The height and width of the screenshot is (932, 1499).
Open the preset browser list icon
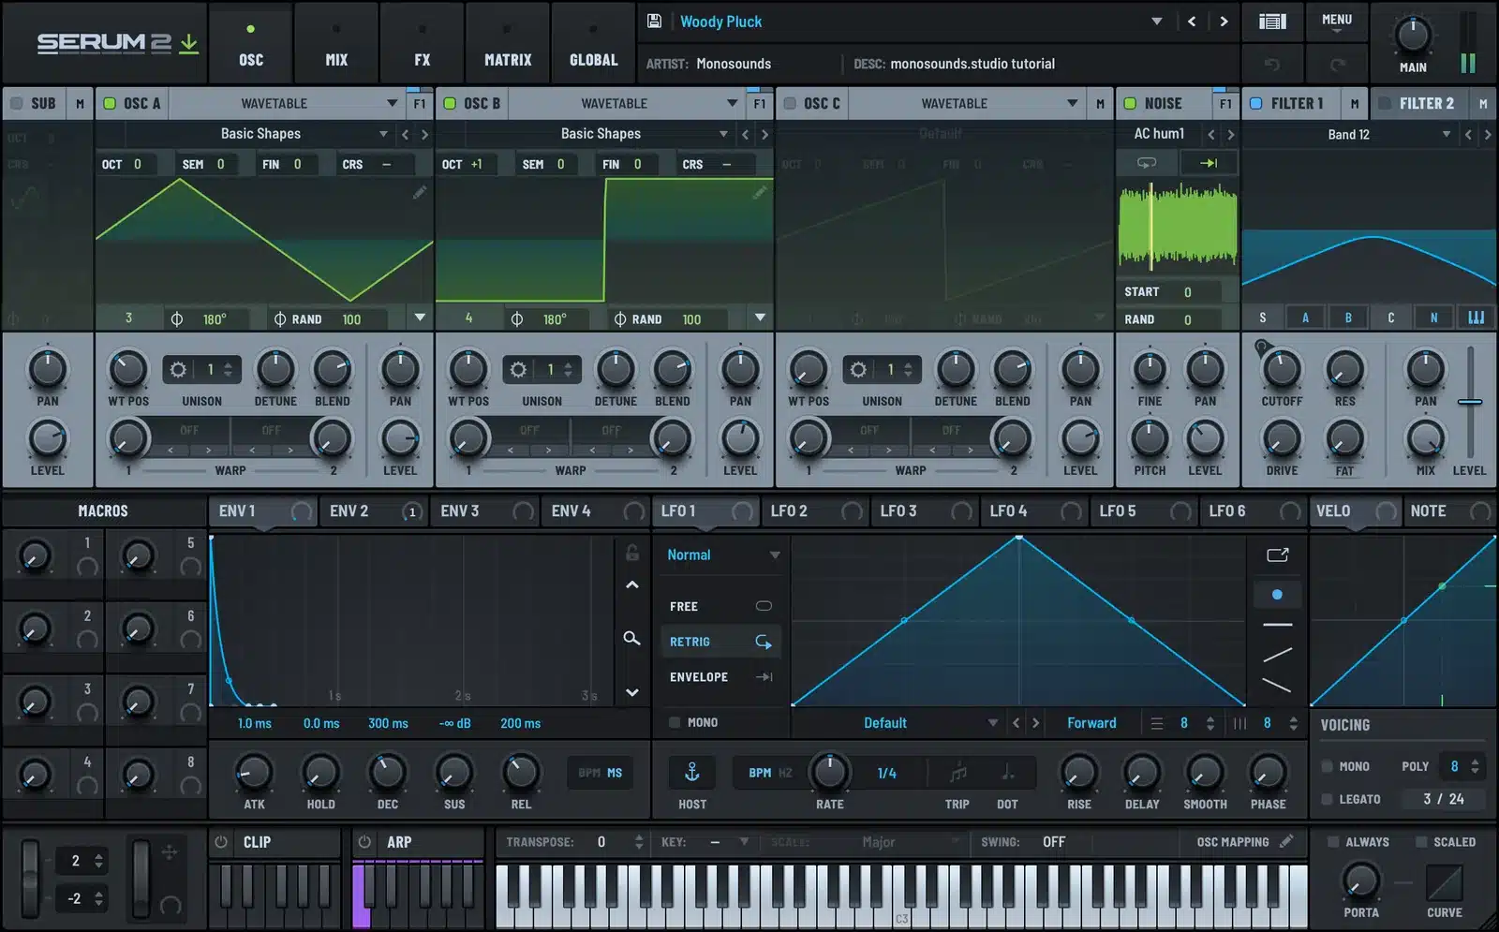[1272, 22]
